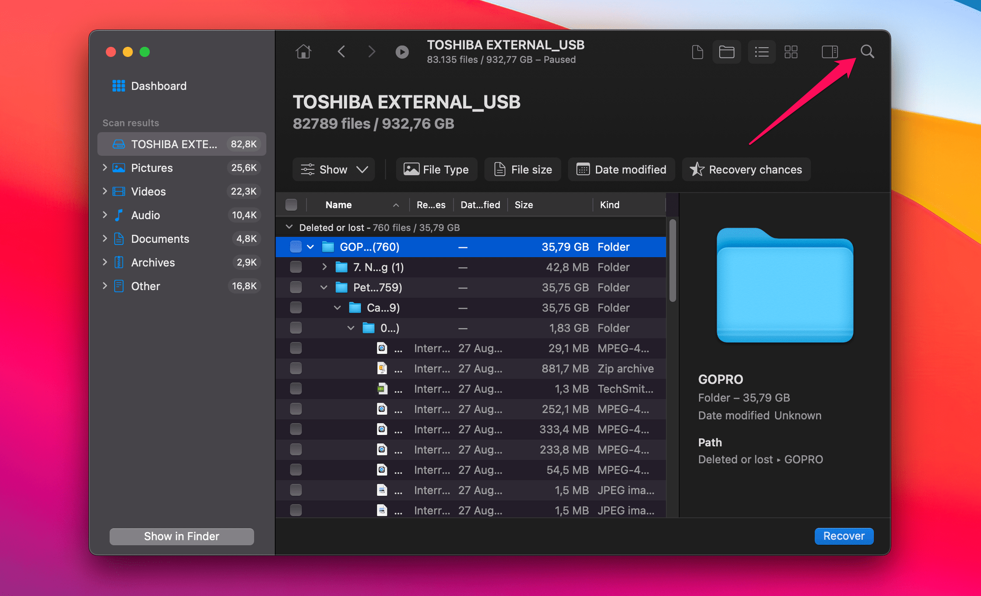
Task: Sort by the Size column header
Action: (550, 205)
